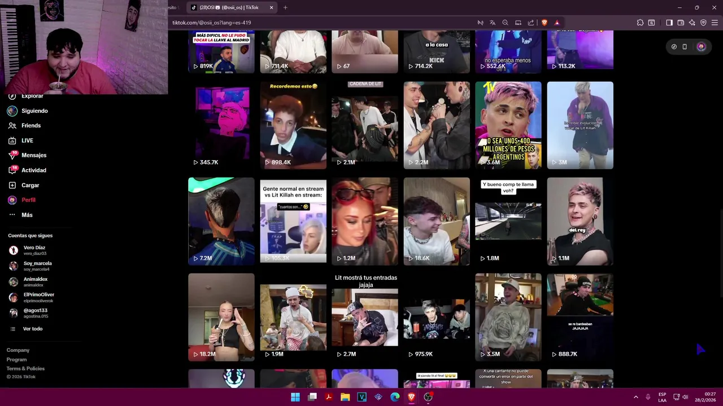723x406 pixels.
Task: Expand the Más menu
Action: pyautogui.click(x=27, y=215)
